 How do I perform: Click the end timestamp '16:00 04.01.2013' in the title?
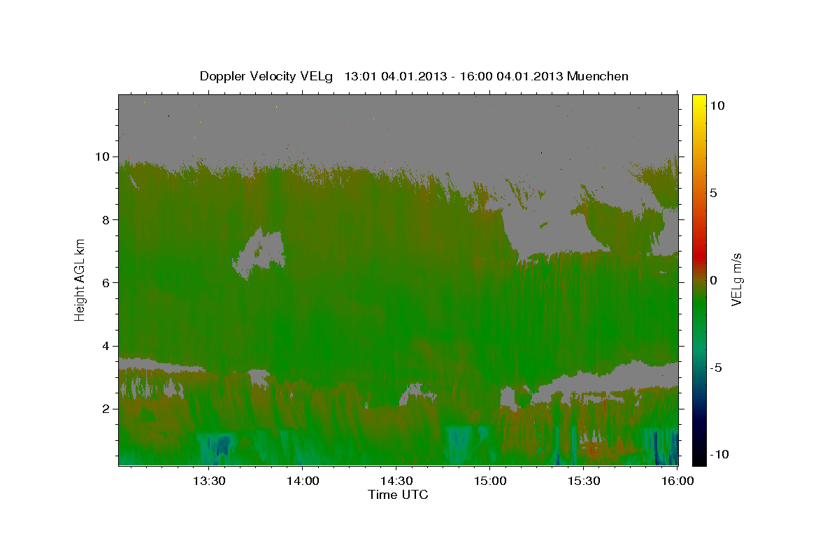(x=510, y=76)
